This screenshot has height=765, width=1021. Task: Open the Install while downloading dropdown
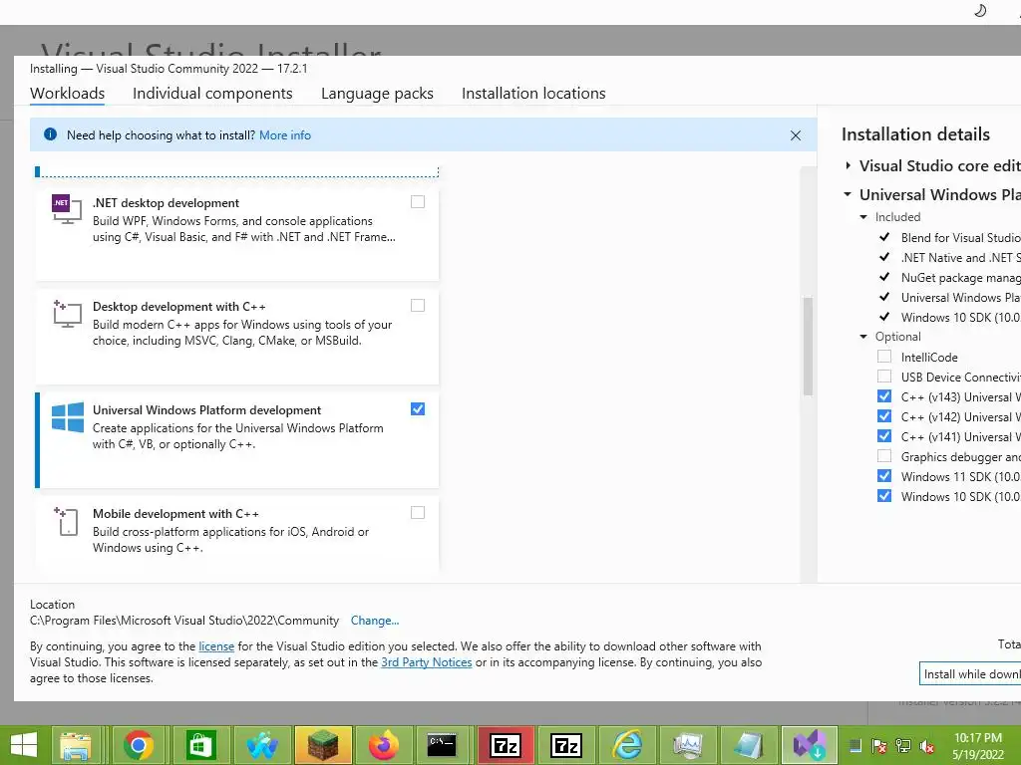point(970,674)
